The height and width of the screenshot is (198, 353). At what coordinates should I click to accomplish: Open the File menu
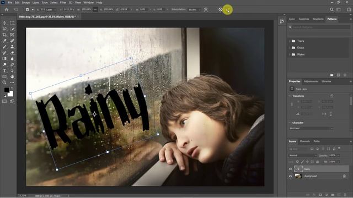click(x=10, y=3)
